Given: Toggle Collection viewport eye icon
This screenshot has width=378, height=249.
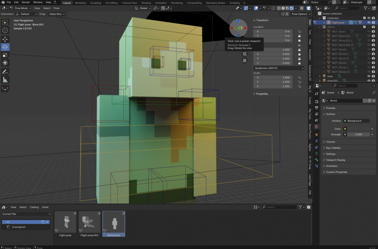Looking at the screenshot, I should click(x=369, y=18).
